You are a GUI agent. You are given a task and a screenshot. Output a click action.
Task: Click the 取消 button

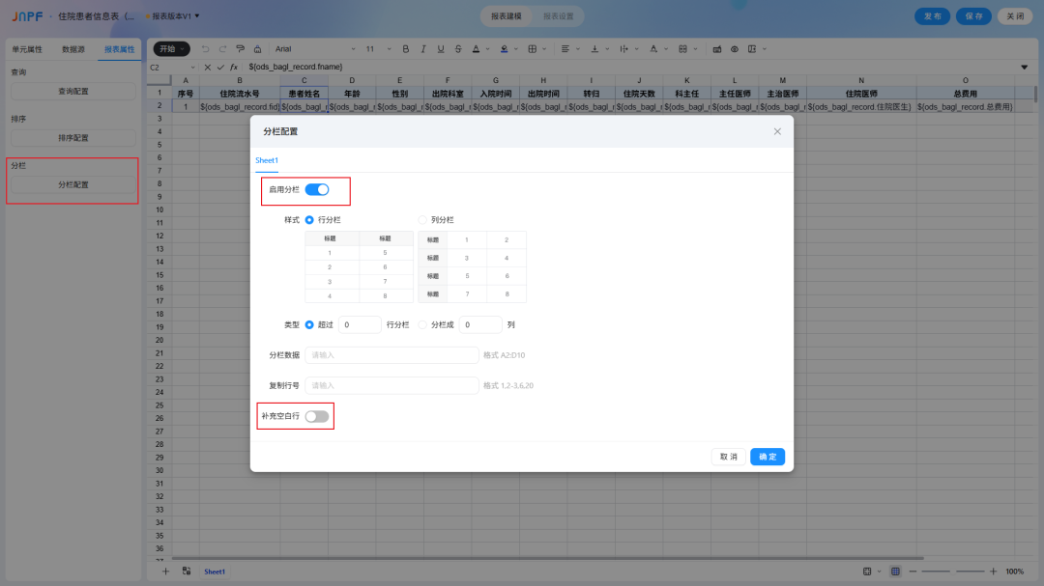[729, 457]
